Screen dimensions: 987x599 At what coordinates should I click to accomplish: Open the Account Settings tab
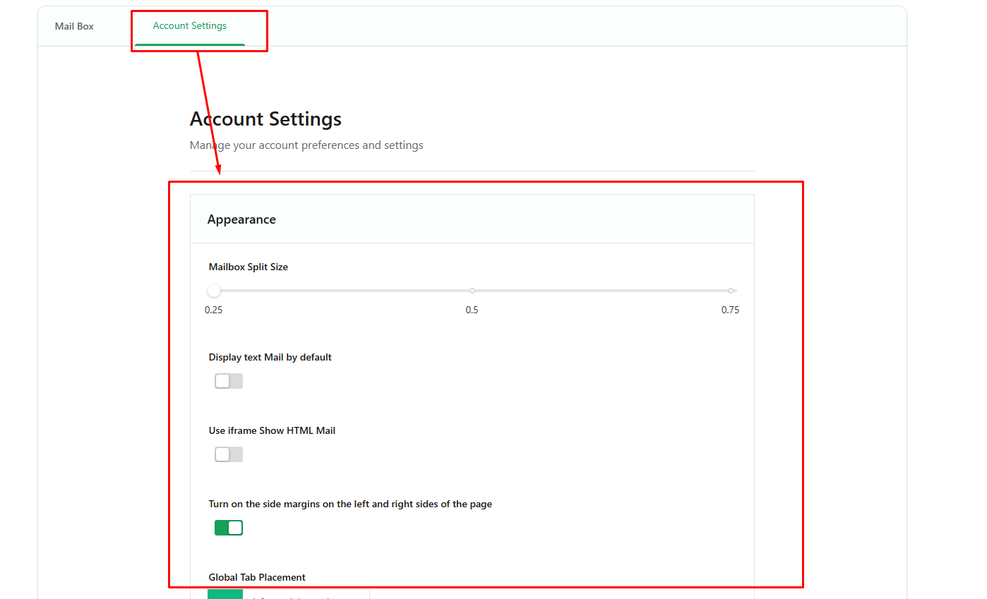(x=190, y=26)
